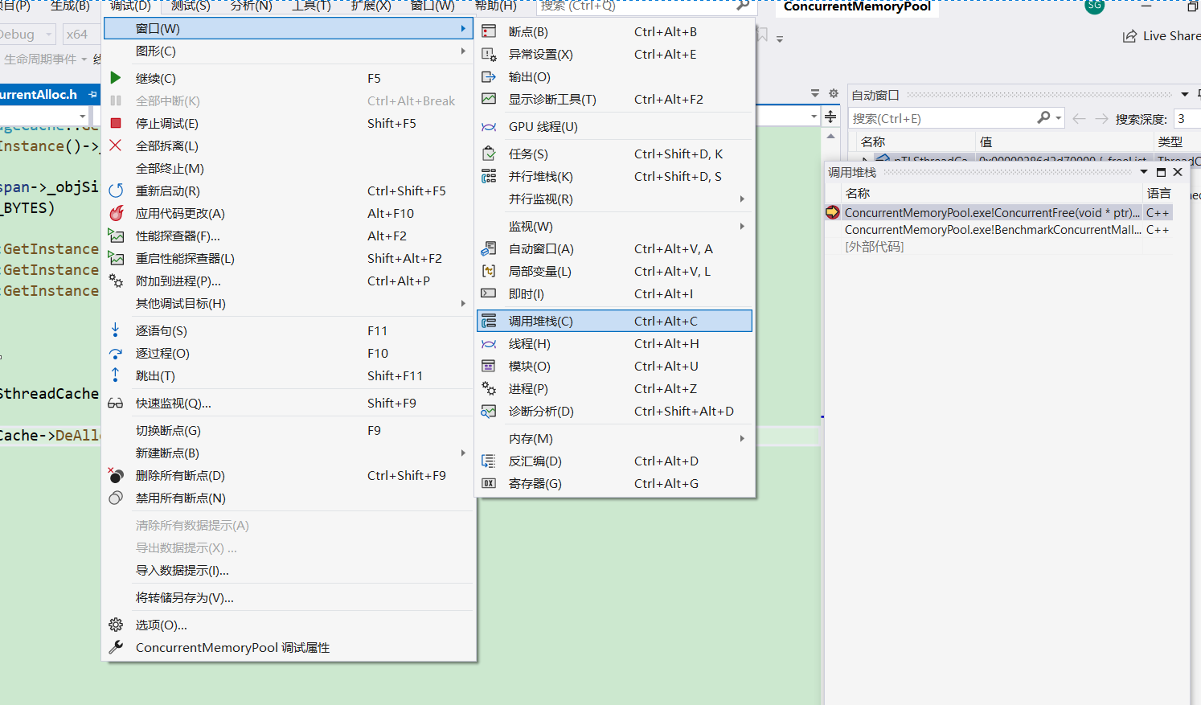Expand the 监视(W) submenu
Screen dimensions: 1201x705
coord(742,226)
